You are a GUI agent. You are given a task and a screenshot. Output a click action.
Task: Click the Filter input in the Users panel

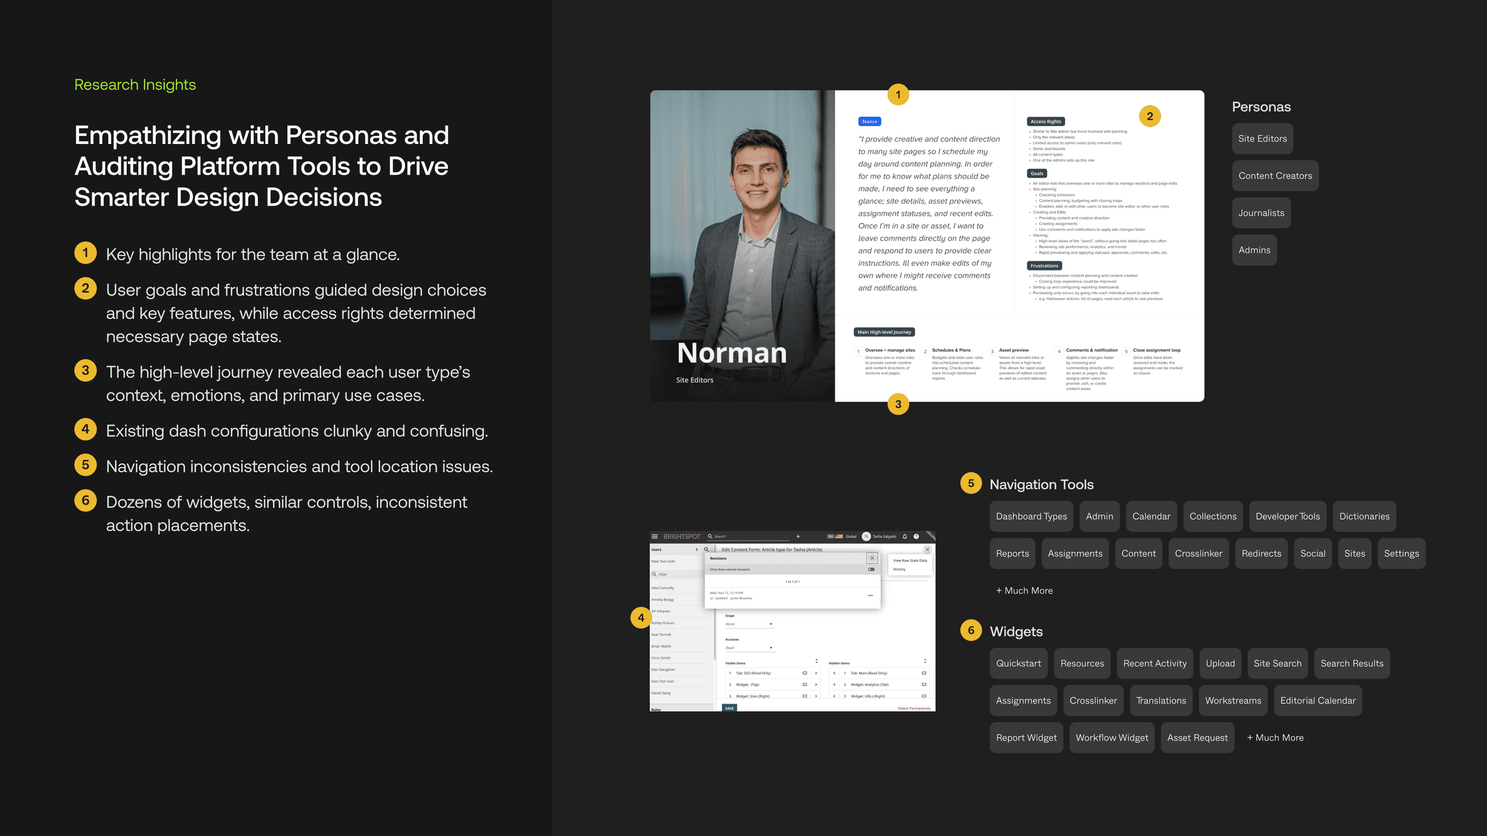[x=663, y=574]
